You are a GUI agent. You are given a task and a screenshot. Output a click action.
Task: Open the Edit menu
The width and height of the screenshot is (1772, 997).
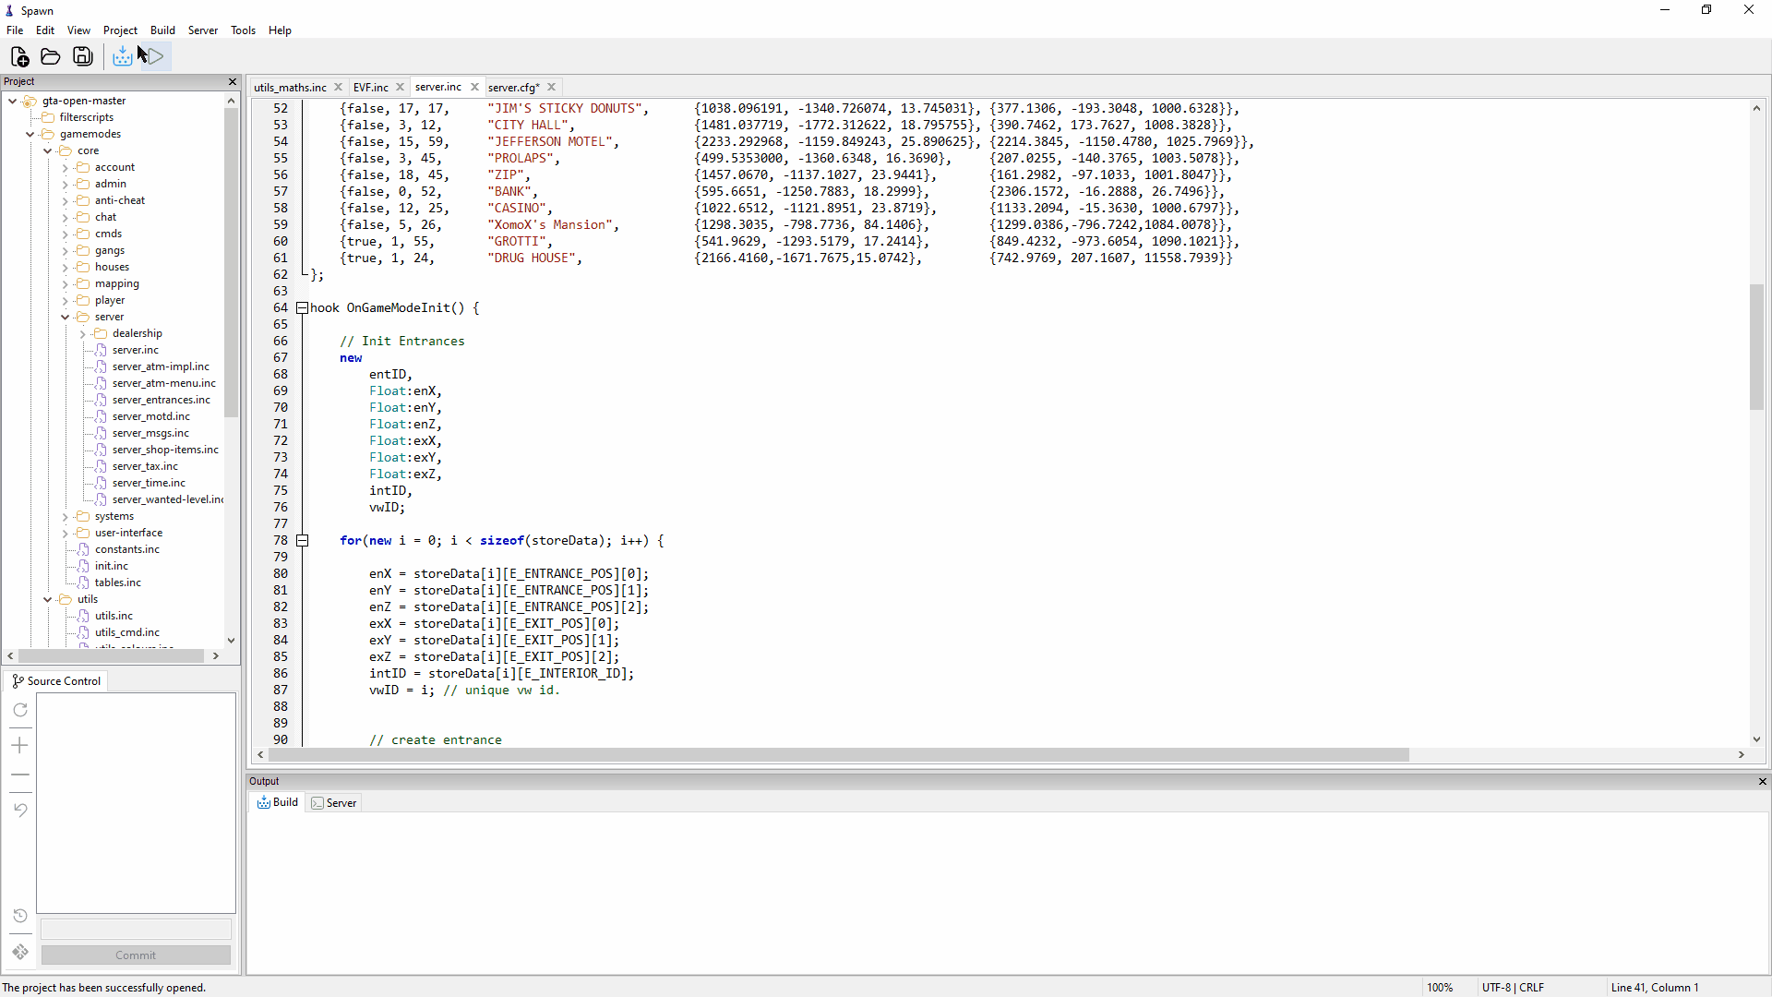45,30
